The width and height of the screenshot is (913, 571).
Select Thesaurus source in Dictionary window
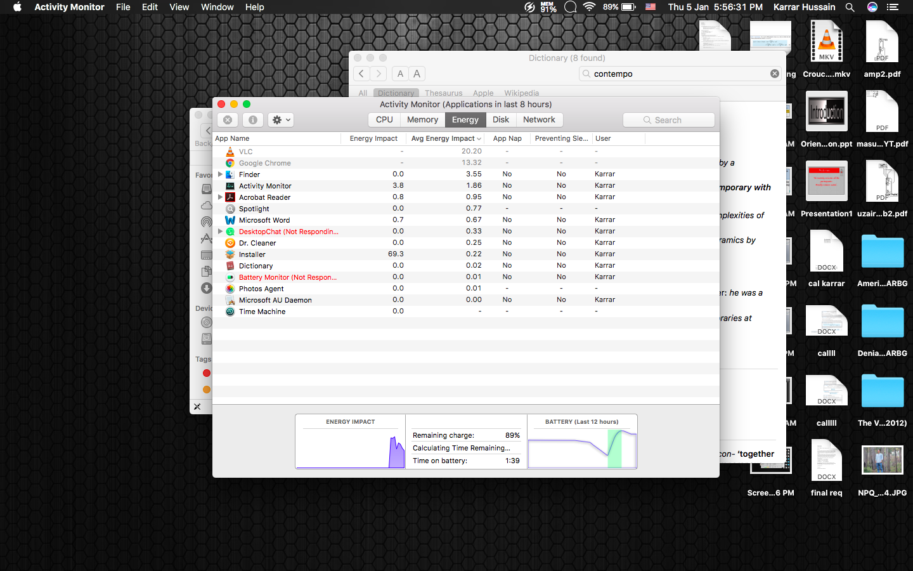click(443, 93)
